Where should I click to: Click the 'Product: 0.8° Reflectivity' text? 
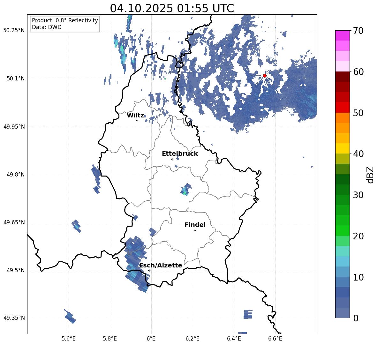tap(65, 20)
